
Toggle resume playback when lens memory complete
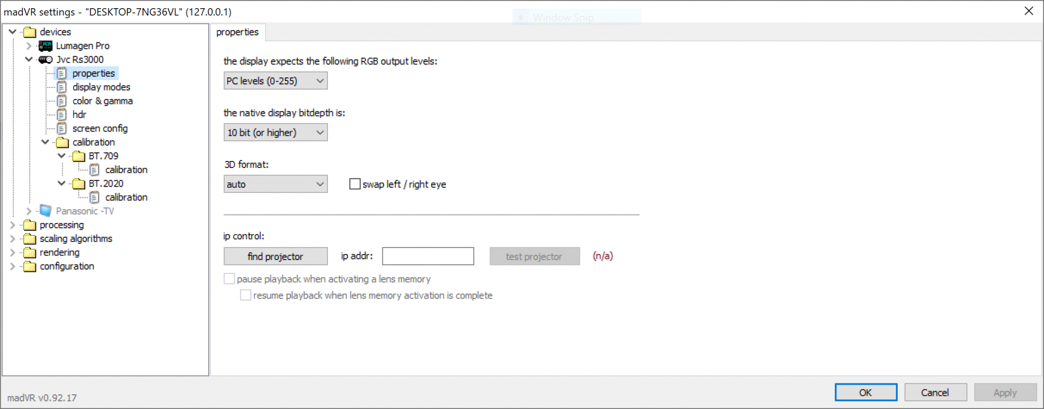click(246, 295)
